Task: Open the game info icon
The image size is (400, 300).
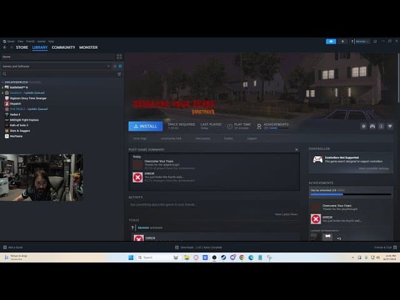Action: (381, 126)
